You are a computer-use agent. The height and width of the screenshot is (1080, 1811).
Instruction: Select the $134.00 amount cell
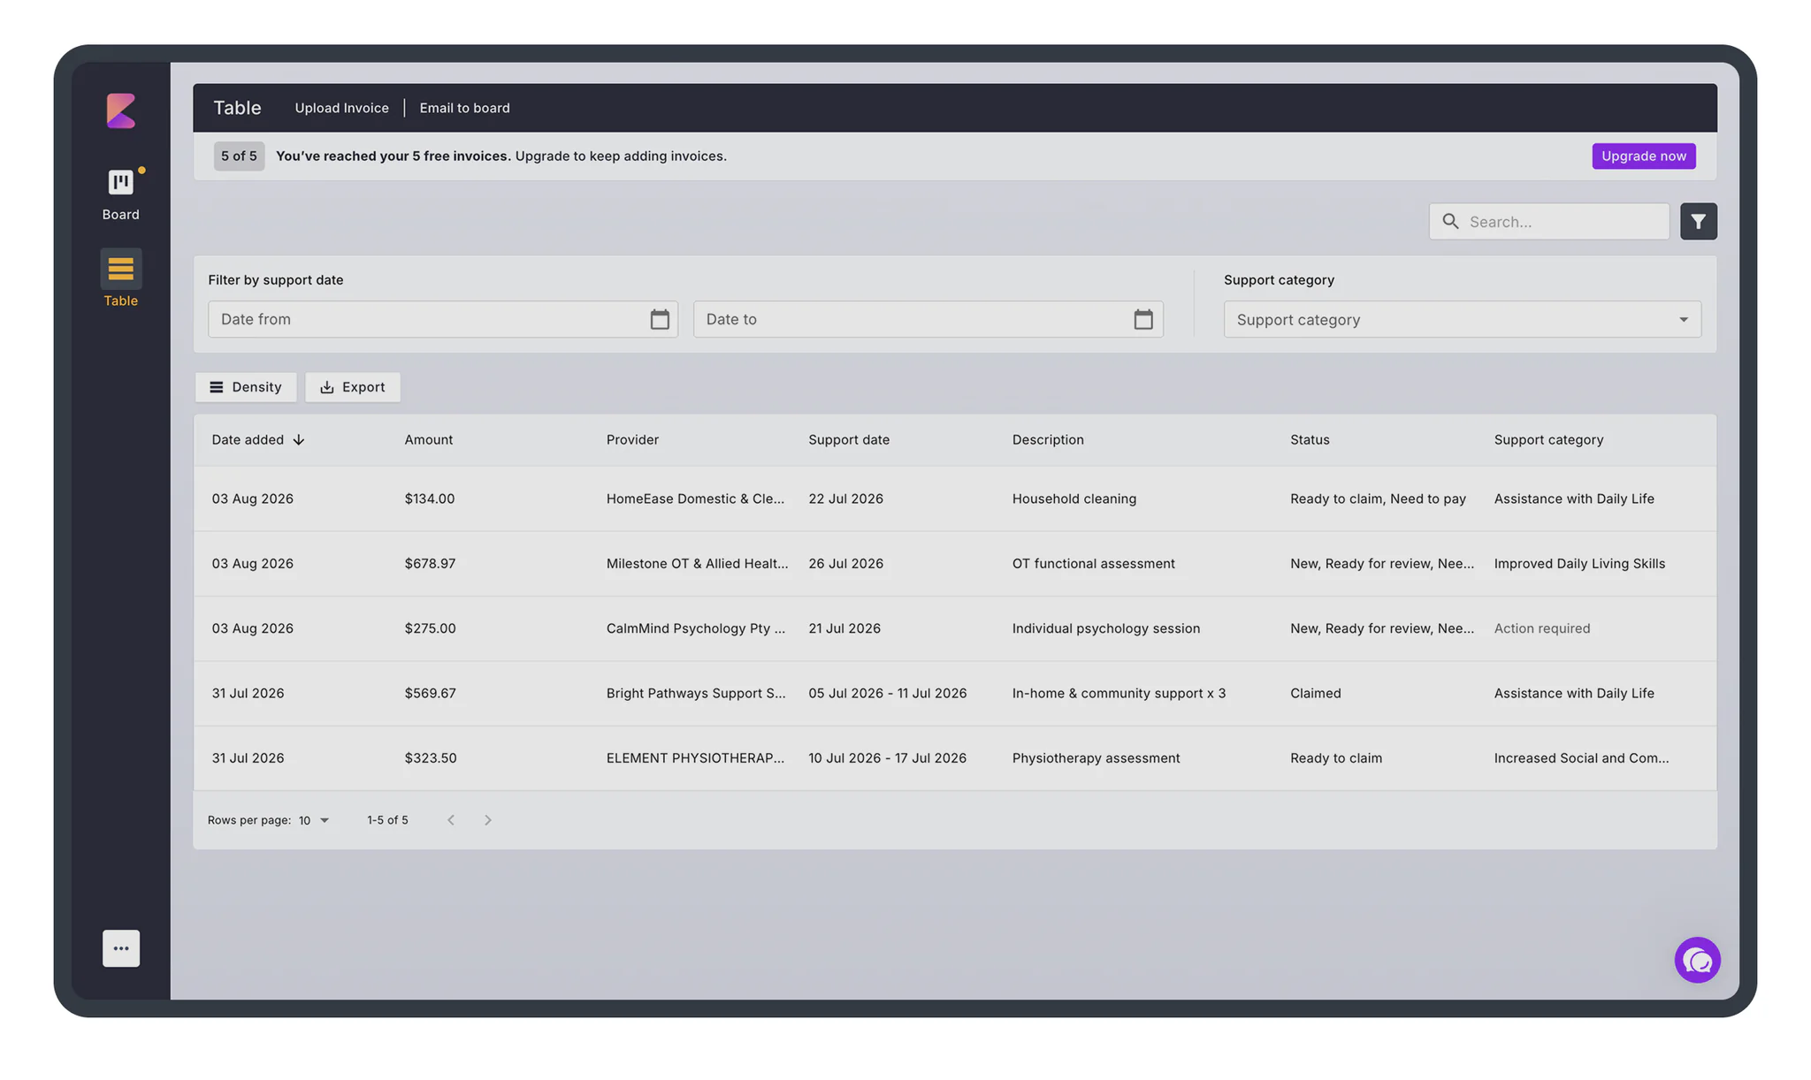[x=430, y=499]
